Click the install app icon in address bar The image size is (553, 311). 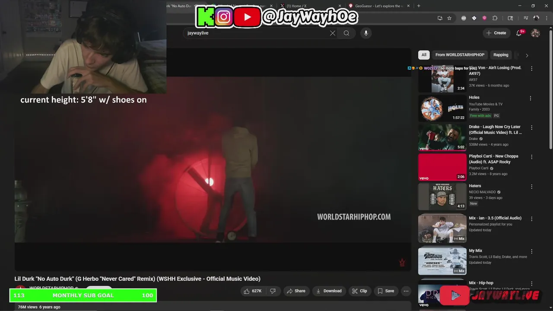click(x=440, y=18)
